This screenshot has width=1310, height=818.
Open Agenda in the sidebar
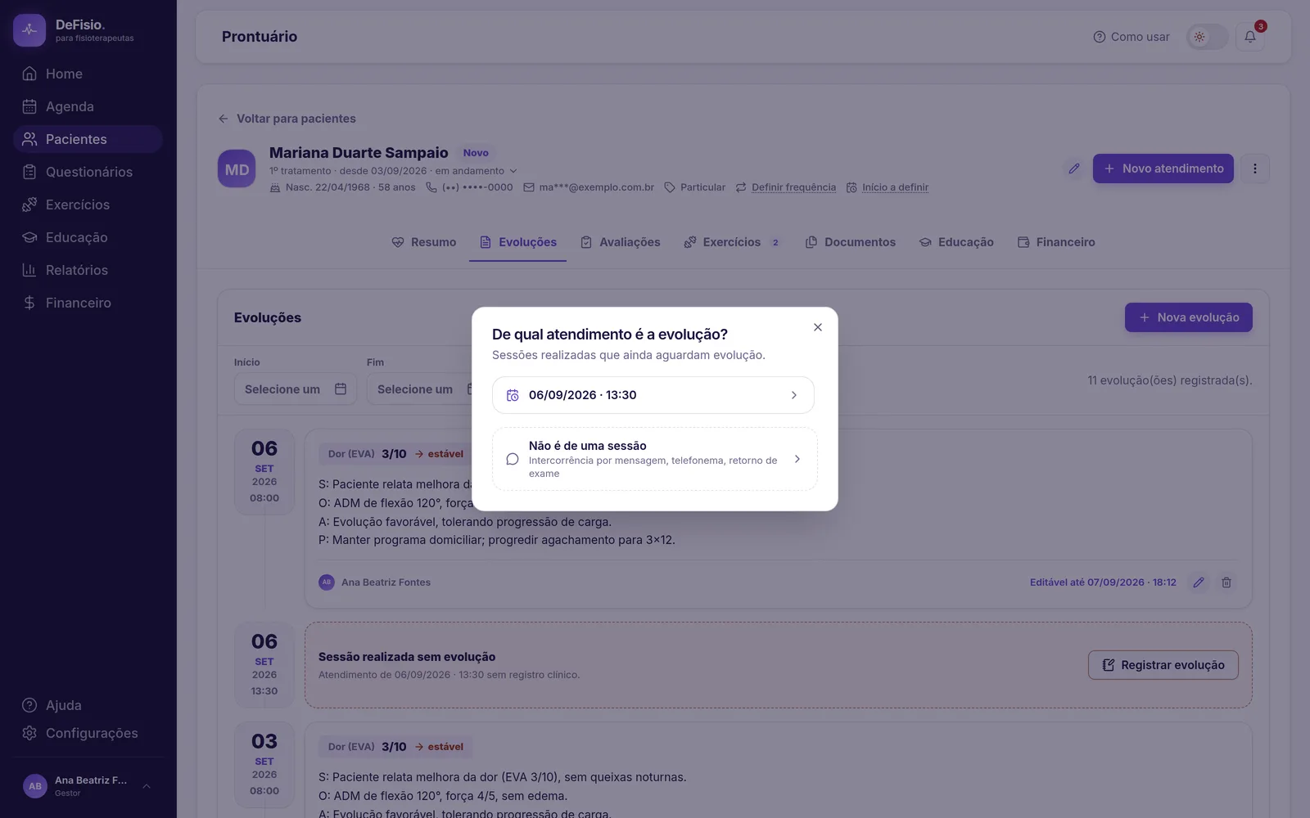(88, 106)
